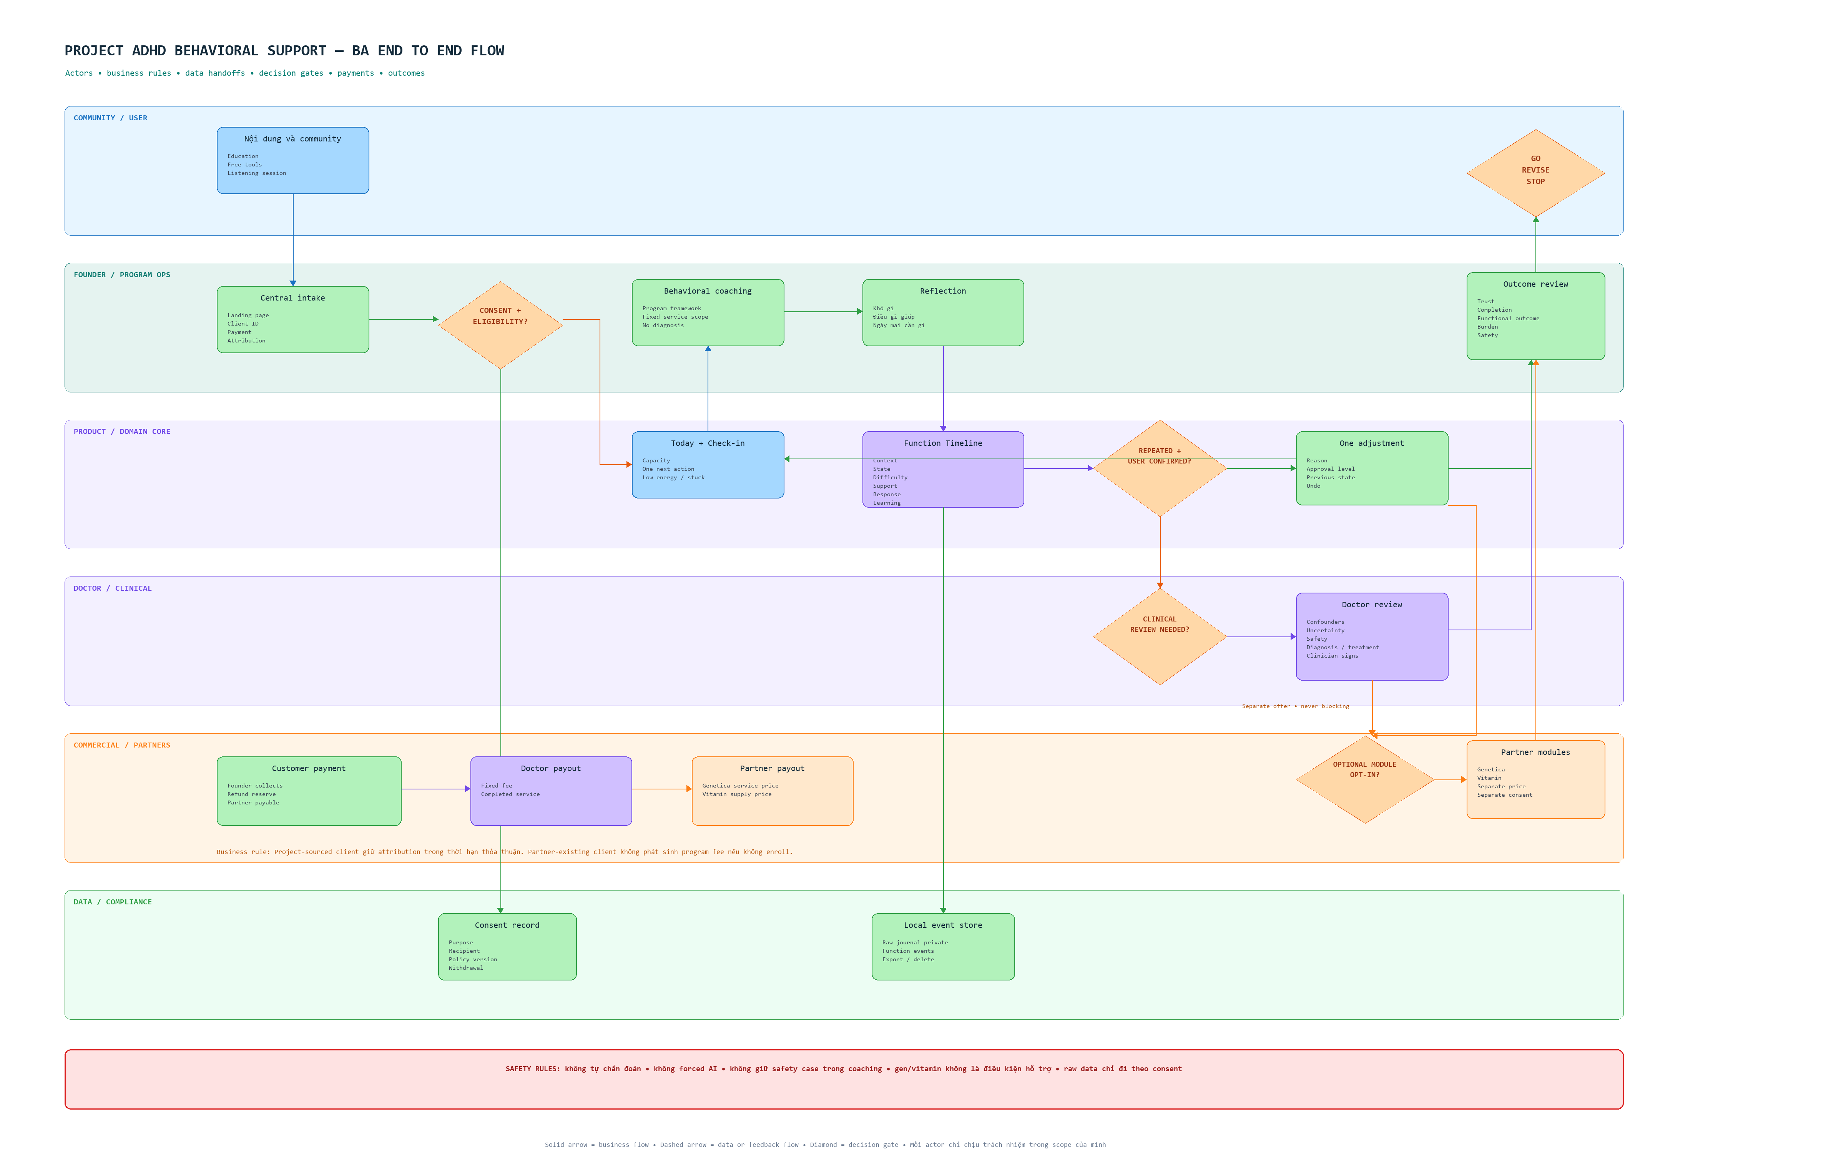Select the One adjustment box
This screenshot has width=1831, height=1173.
click(1372, 469)
